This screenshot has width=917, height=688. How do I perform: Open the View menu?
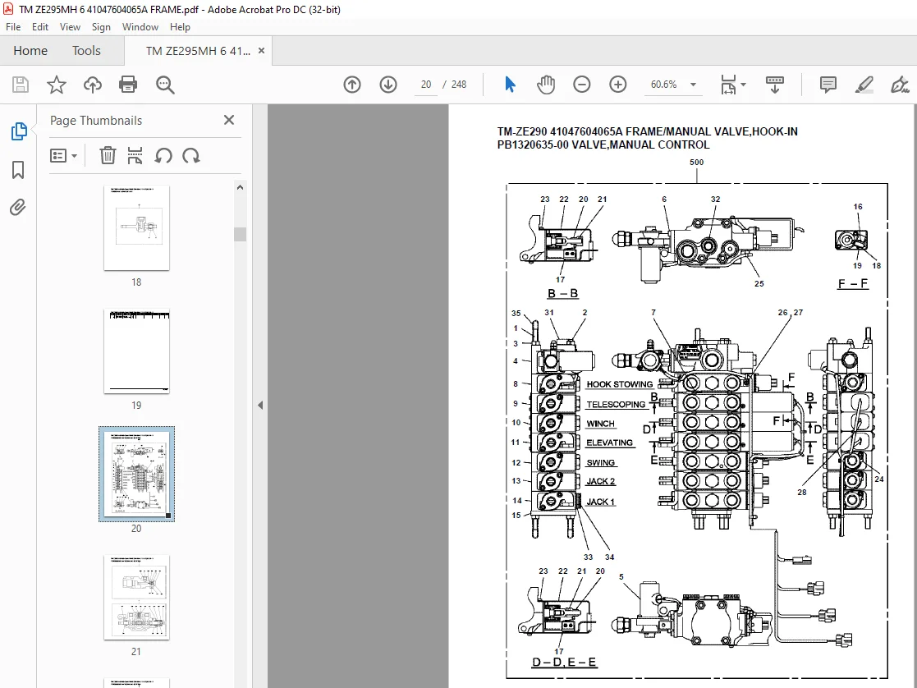[x=70, y=27]
